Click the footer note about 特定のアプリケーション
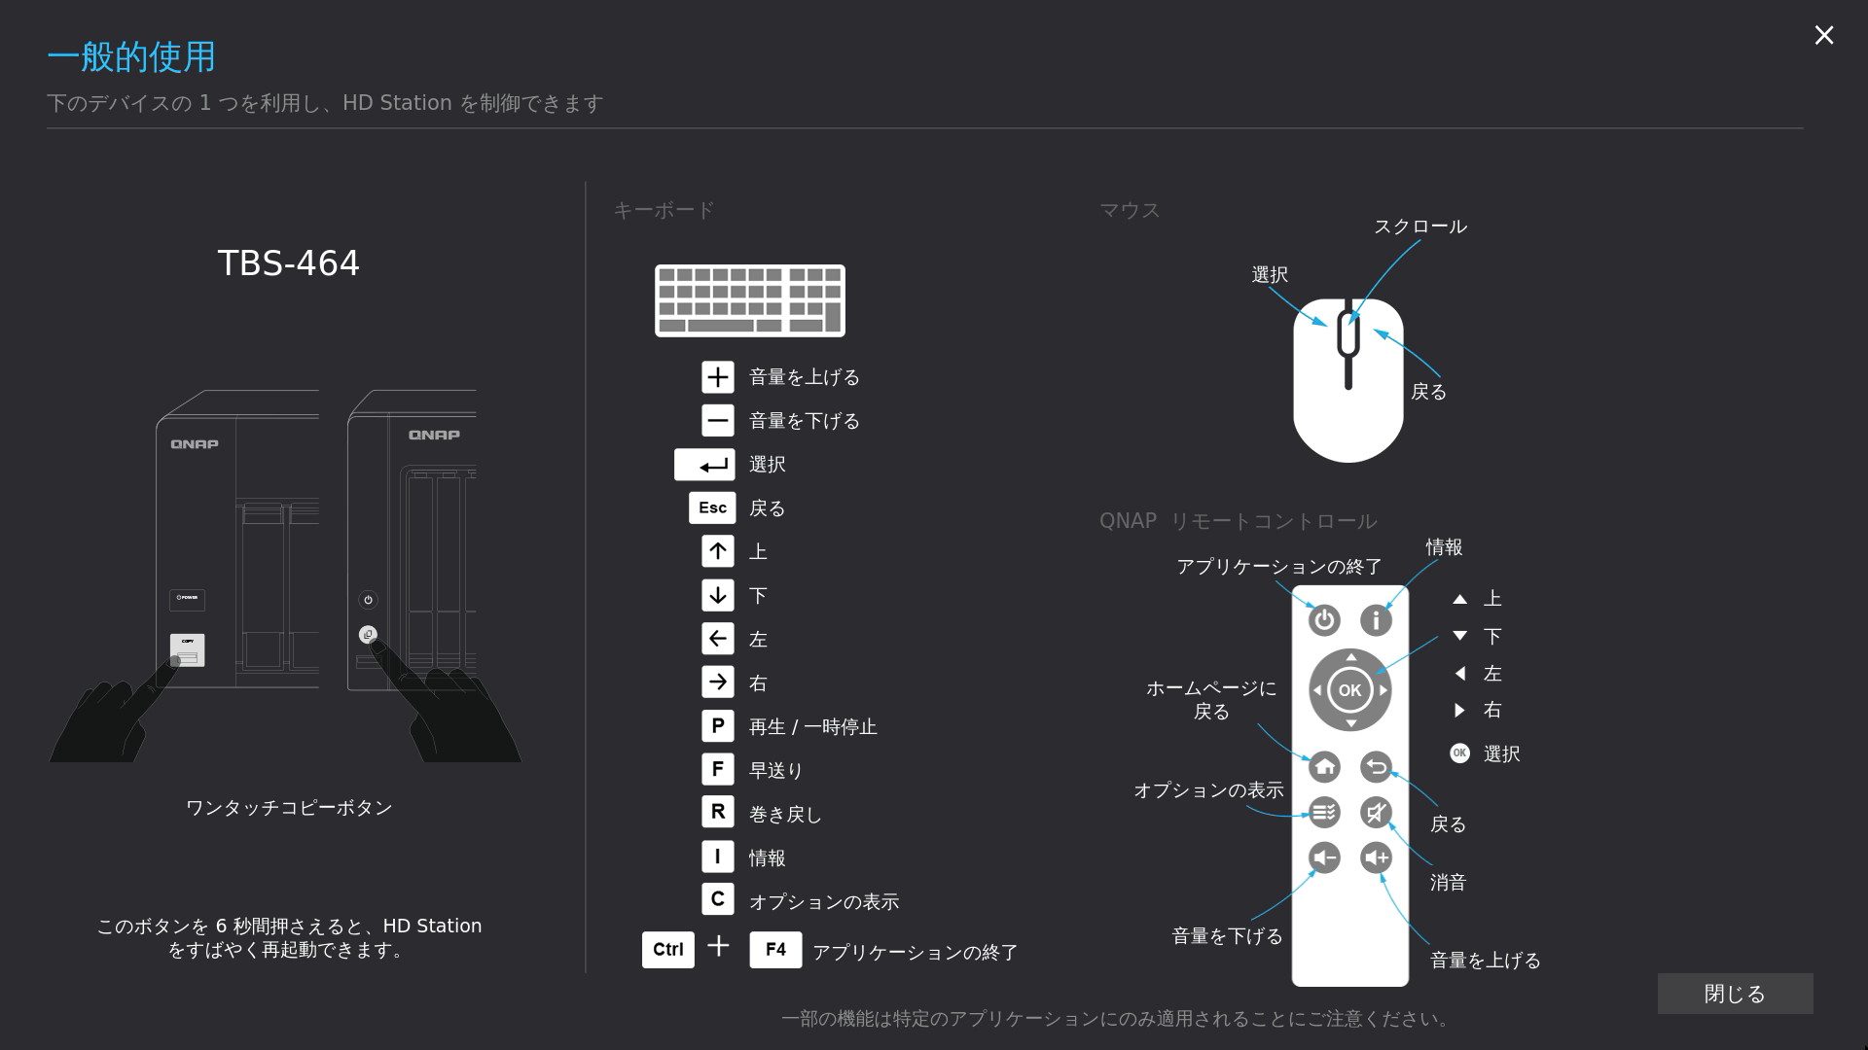This screenshot has height=1050, width=1868. click(1117, 1019)
